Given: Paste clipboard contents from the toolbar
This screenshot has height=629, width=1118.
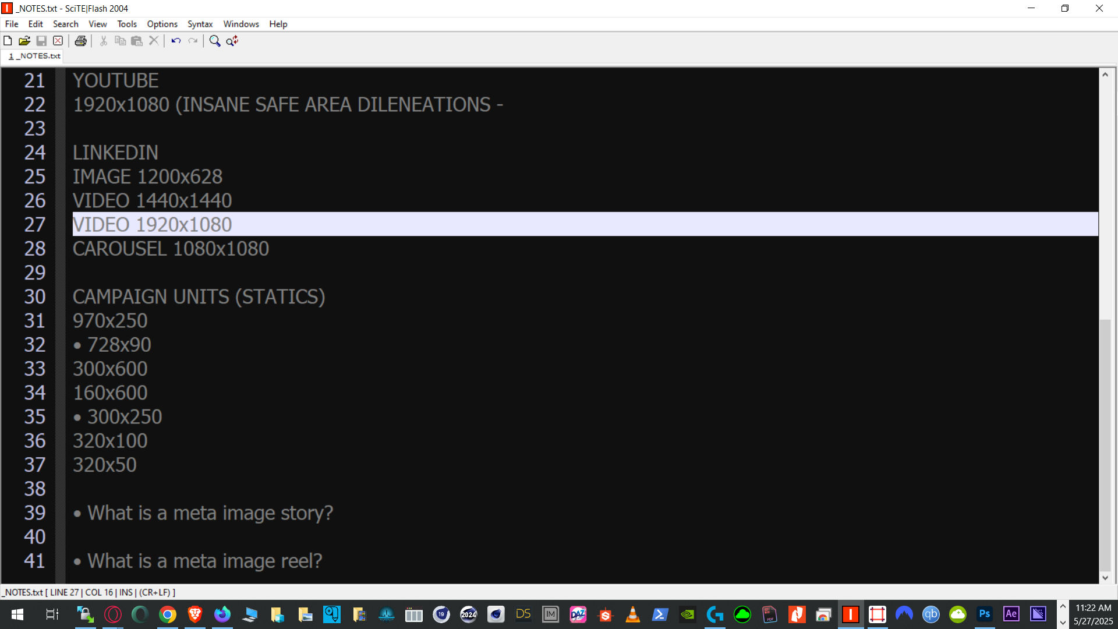Looking at the screenshot, I should click(137, 41).
